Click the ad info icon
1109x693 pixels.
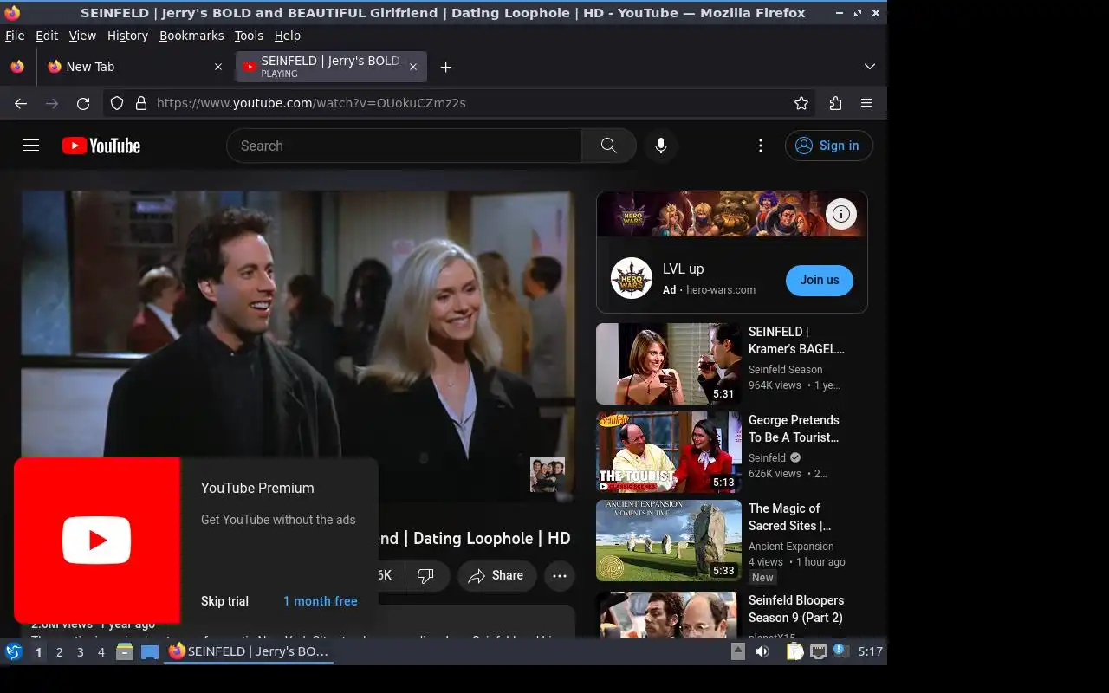841,214
